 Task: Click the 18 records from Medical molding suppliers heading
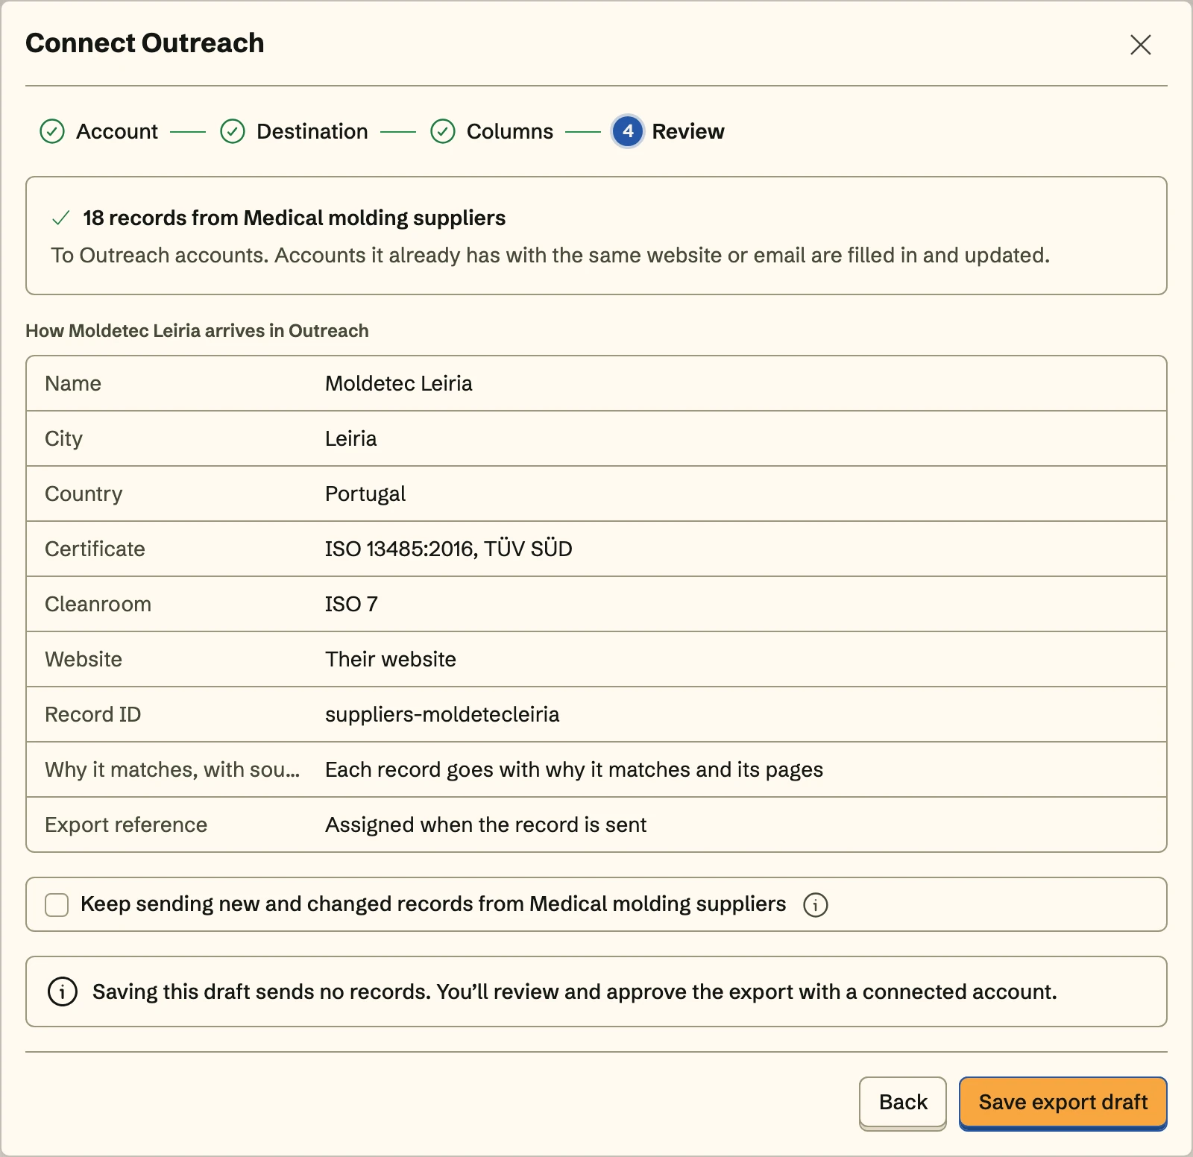coord(294,218)
